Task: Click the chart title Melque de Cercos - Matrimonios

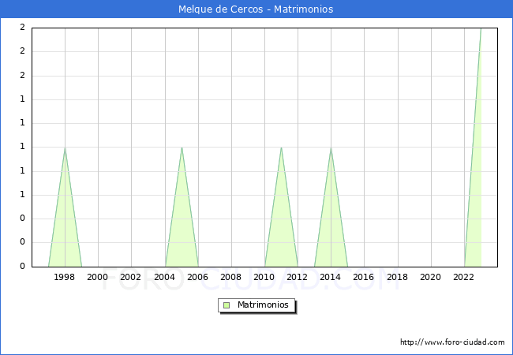Action: (x=256, y=9)
